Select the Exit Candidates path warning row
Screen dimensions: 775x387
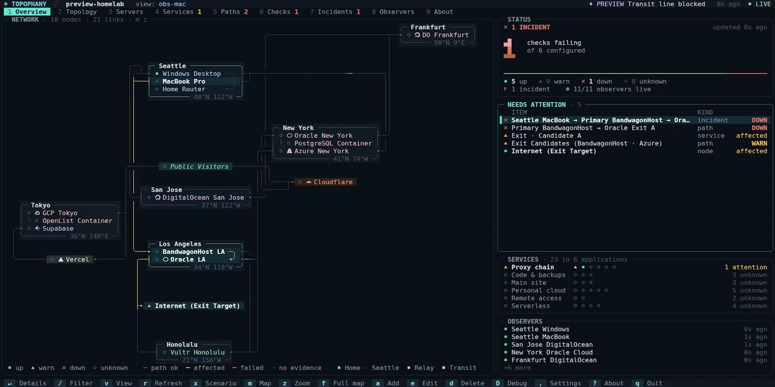coord(635,143)
